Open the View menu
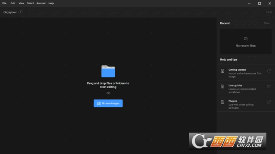Screen dimensions: 275x154 click(21, 3)
